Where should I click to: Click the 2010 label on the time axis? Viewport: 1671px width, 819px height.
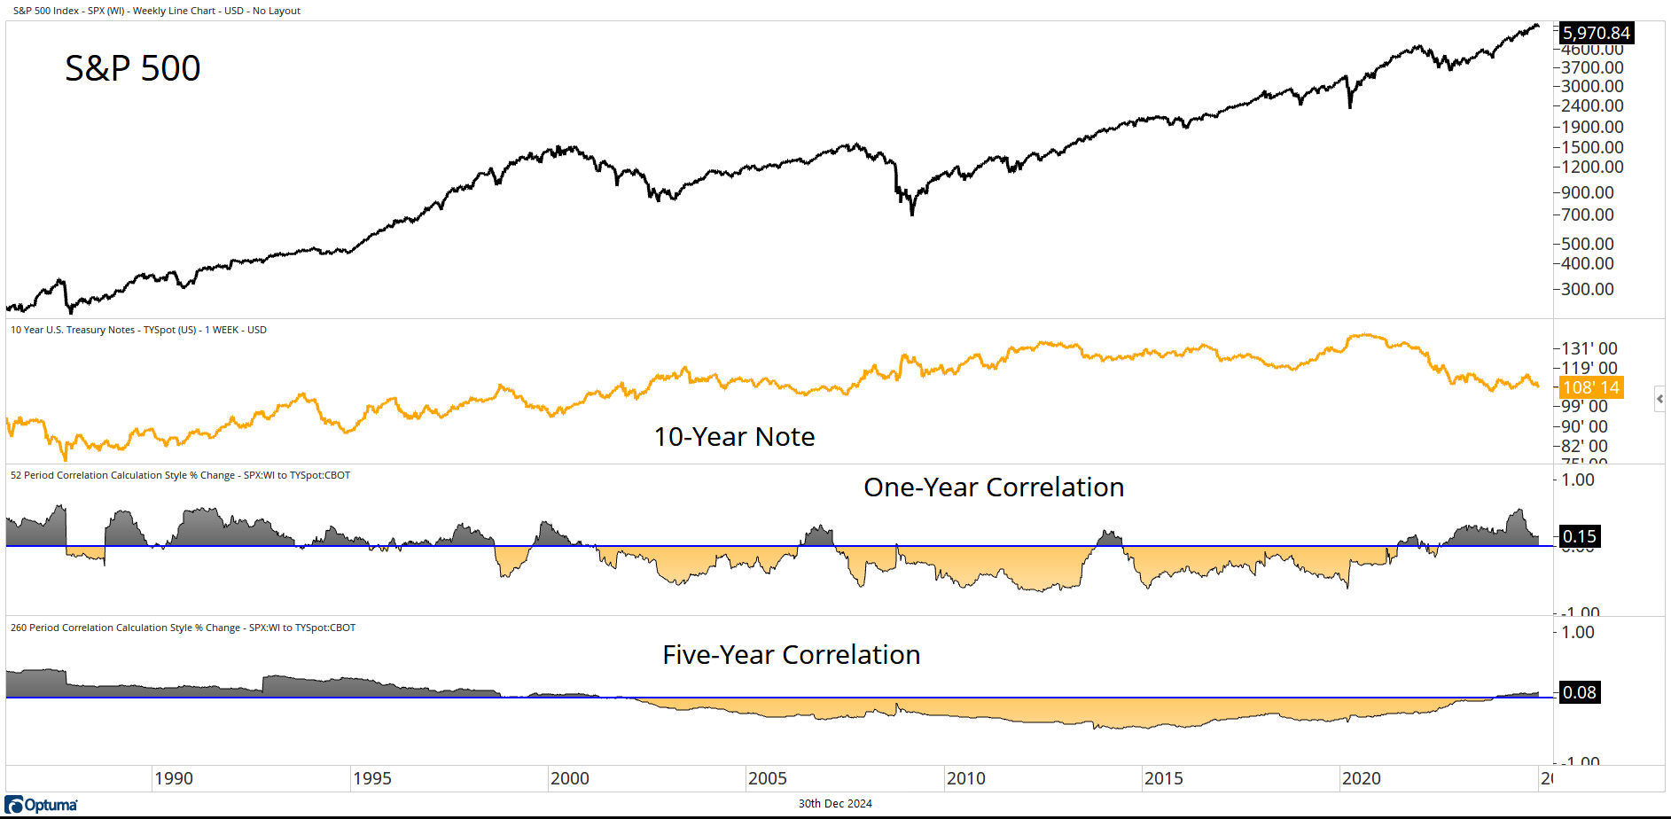click(x=966, y=778)
